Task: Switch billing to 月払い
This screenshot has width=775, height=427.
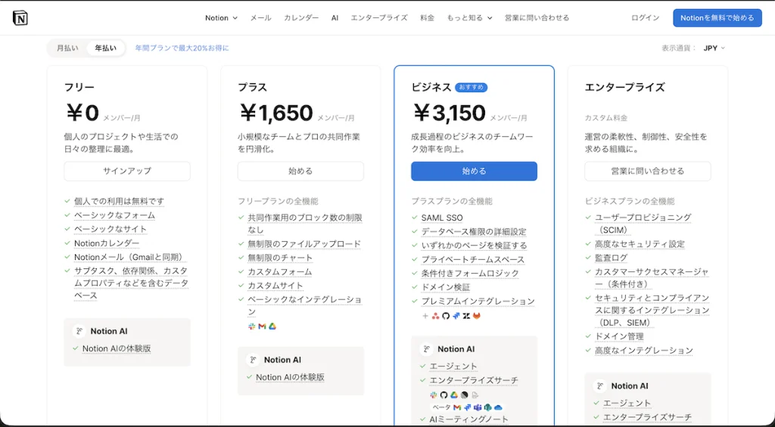Action: tap(67, 48)
